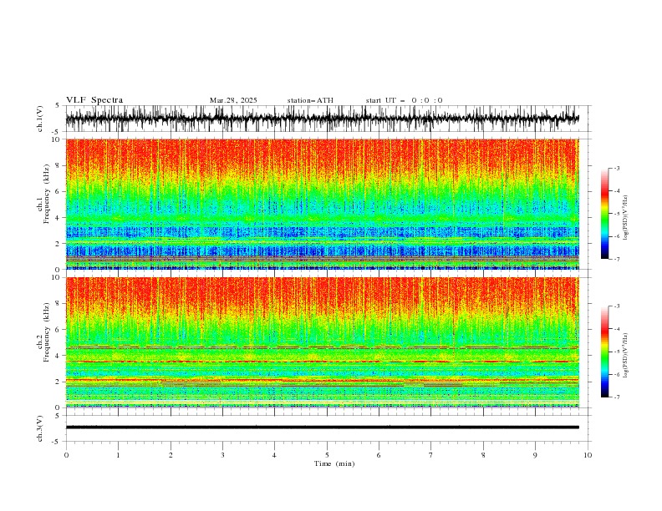Click the ch.1 spectrogram panel
This screenshot has height=511, width=662.
[x=322, y=204]
